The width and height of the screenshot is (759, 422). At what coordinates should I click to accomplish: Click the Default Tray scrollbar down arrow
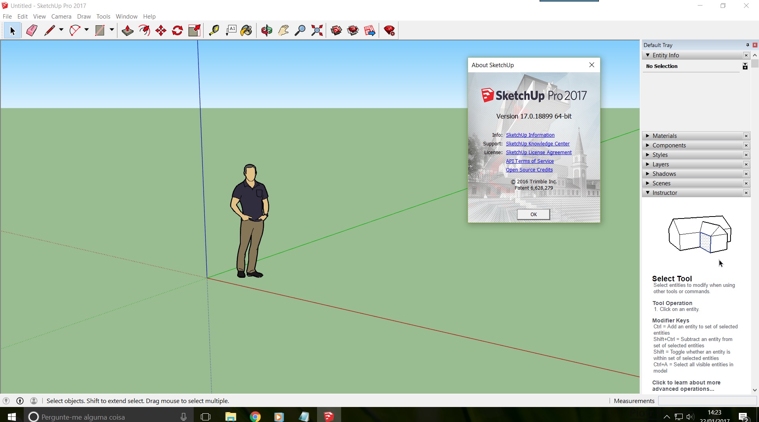(755, 390)
